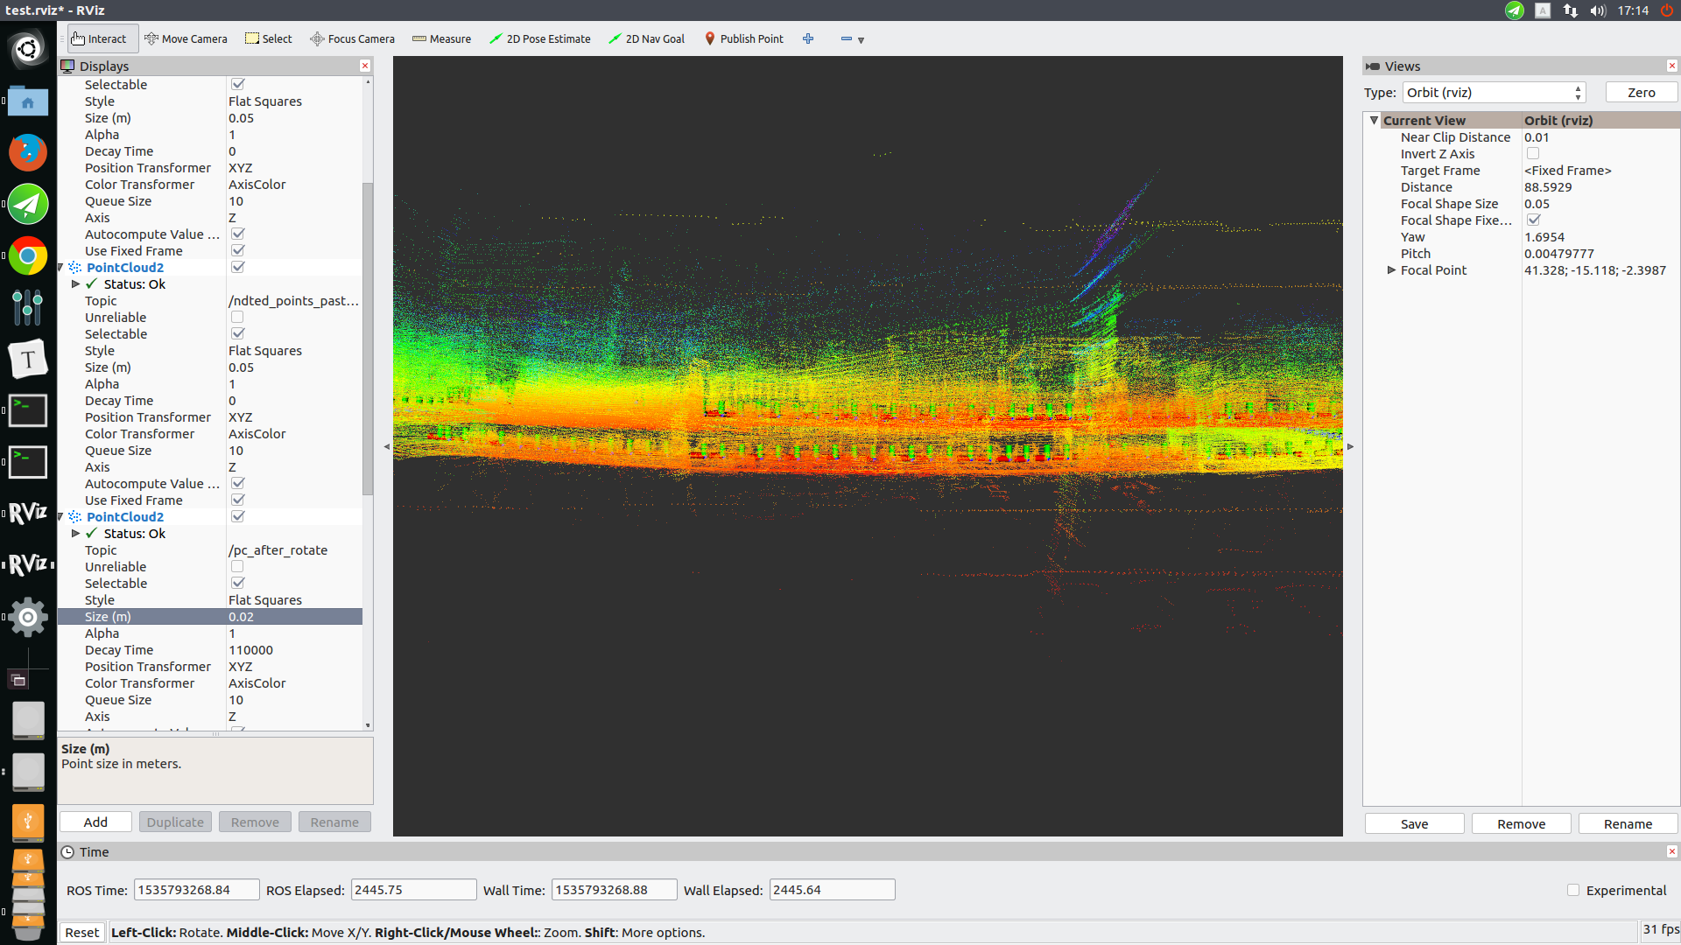The width and height of the screenshot is (1681, 945).
Task: Select the Select tool in toolbar
Action: click(269, 38)
